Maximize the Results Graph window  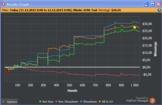click(152, 4)
